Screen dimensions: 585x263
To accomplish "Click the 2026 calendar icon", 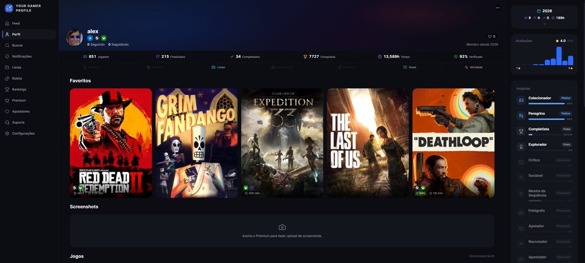I will 539,11.
